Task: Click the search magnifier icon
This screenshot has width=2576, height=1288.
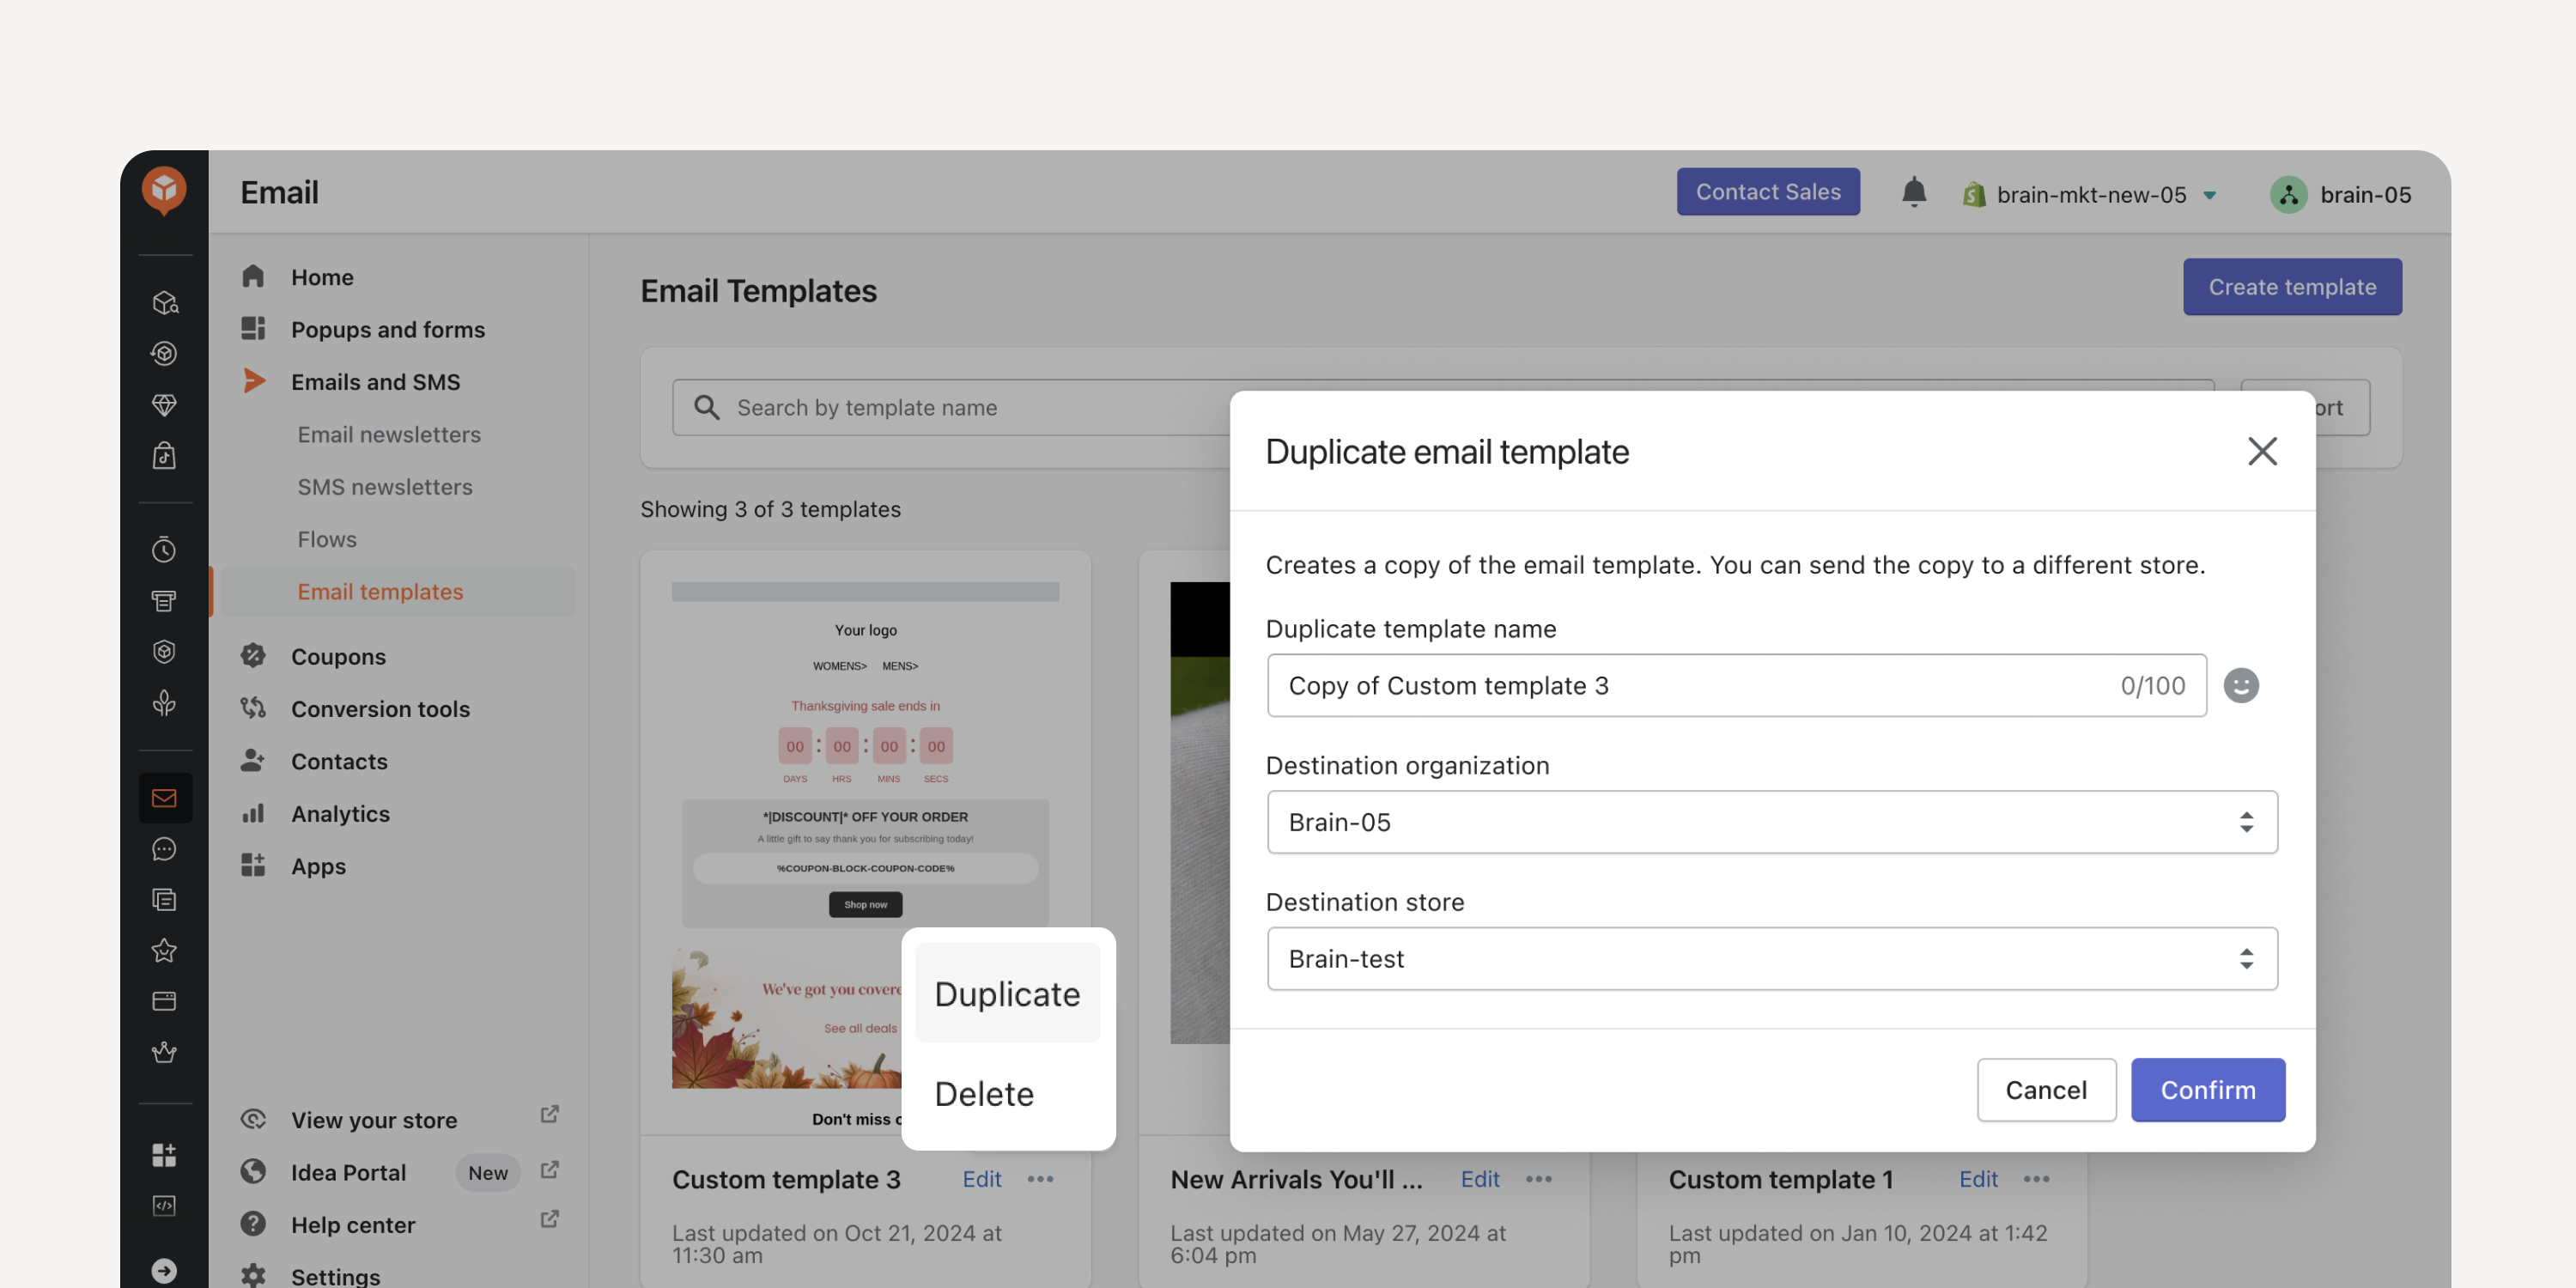Action: coord(706,407)
